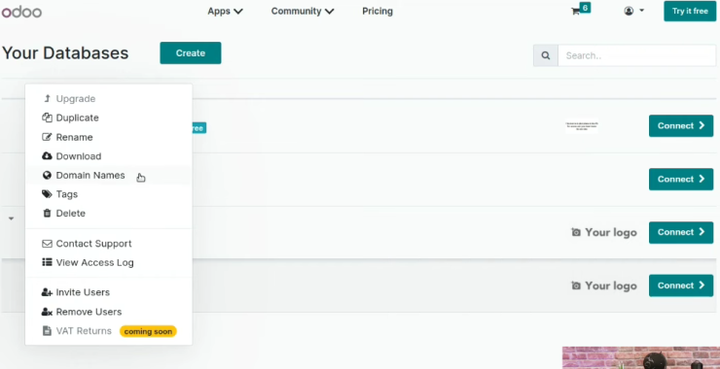Click the search magnifier icon
The image size is (720, 369).
click(x=546, y=55)
